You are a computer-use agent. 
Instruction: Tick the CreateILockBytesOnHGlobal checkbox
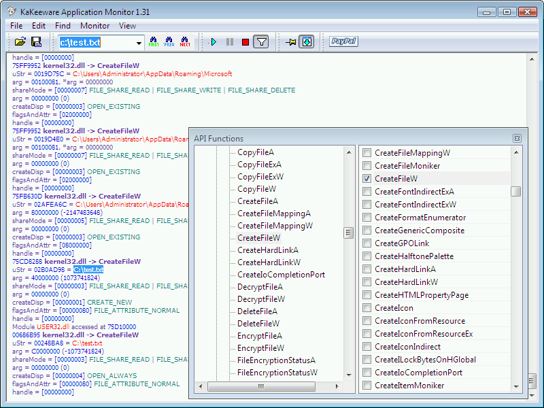coord(367,360)
